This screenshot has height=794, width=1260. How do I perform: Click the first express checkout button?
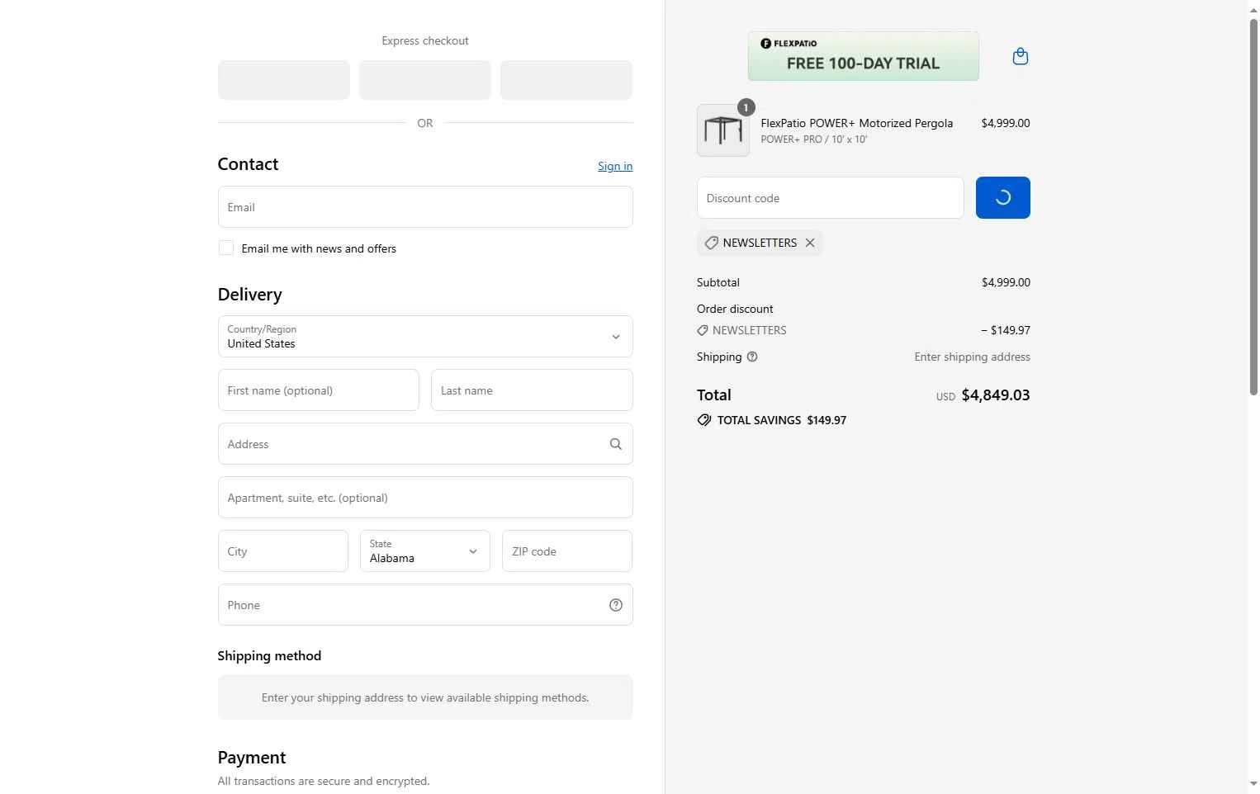click(x=284, y=80)
